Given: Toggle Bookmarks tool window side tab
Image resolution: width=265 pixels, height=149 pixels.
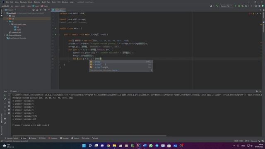Looking at the screenshot, I should click(2, 118).
